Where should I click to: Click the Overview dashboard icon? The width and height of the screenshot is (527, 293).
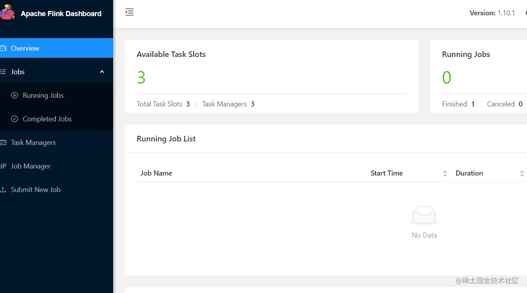[3, 48]
